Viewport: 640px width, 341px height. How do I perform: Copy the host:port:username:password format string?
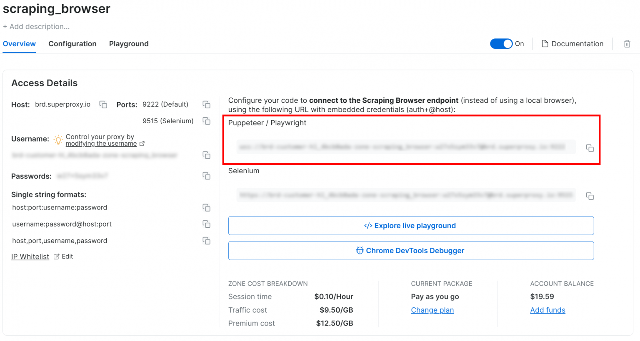207,207
